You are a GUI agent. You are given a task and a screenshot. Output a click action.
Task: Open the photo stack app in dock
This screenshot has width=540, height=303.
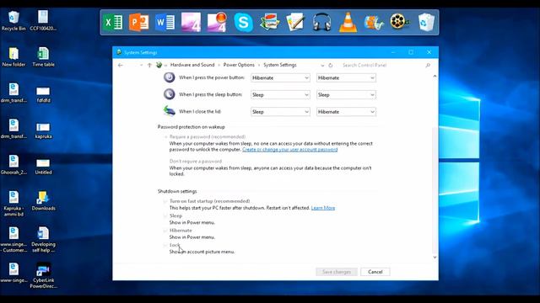(270, 23)
